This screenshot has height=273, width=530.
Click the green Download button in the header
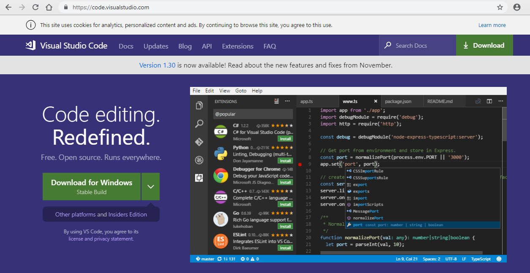point(484,46)
